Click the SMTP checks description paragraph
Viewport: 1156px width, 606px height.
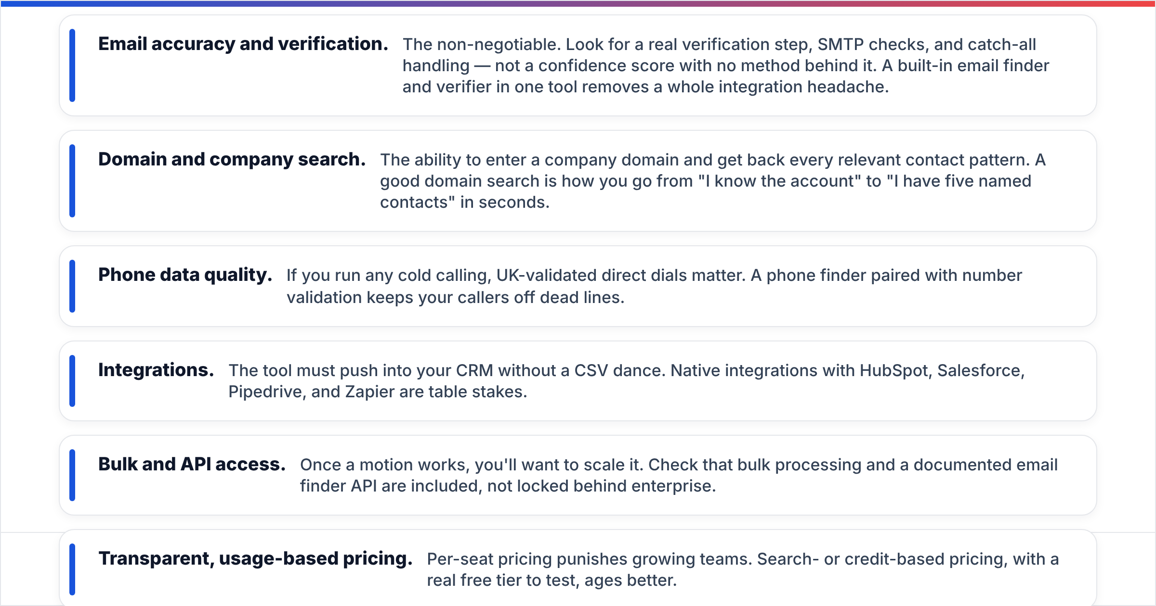[x=726, y=65]
